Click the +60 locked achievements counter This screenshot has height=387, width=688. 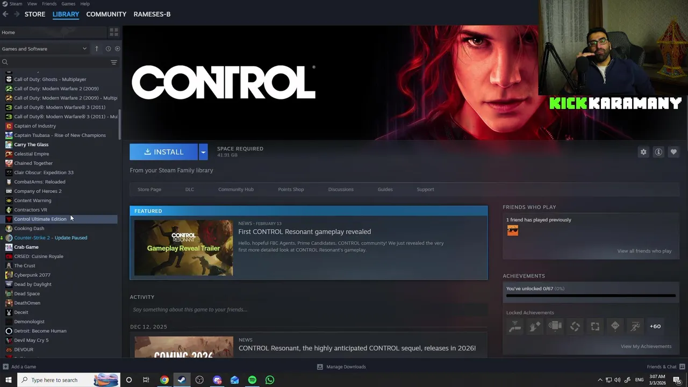pyautogui.click(x=655, y=326)
